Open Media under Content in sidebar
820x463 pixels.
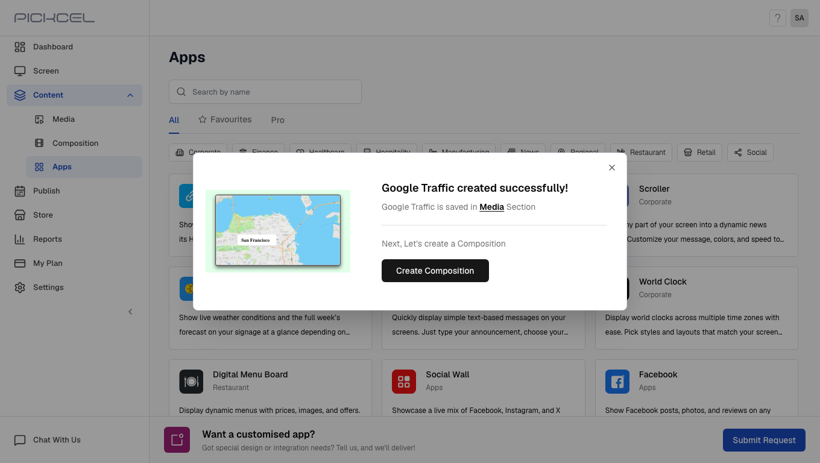pyautogui.click(x=84, y=119)
